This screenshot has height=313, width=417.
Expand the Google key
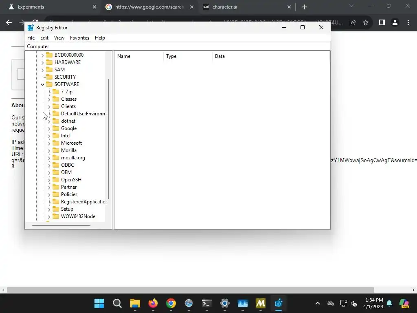49,128
